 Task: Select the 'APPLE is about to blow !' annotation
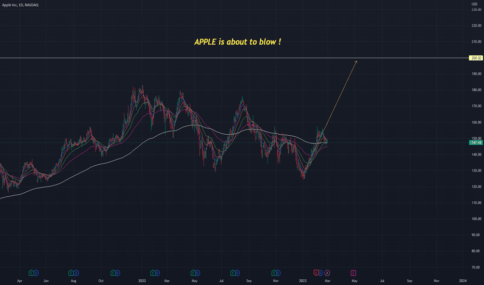pos(238,42)
